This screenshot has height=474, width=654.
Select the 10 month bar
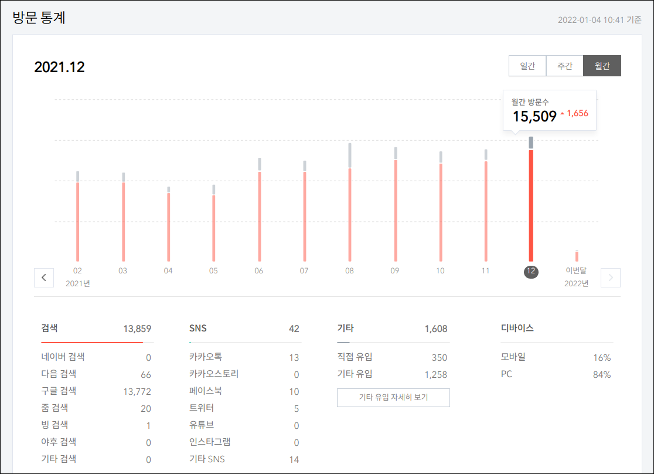[441, 206]
